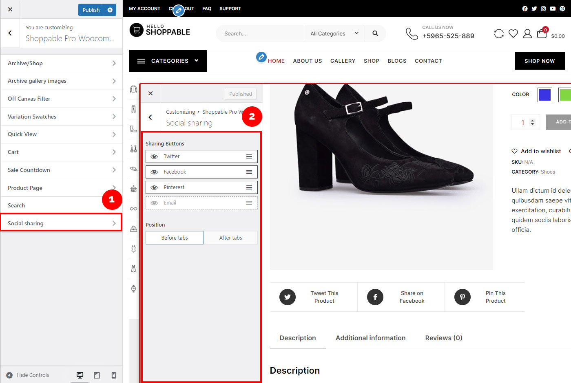Toggle visibility of Facebook sharing button
Screen dimensions: 571x383
coord(154,172)
